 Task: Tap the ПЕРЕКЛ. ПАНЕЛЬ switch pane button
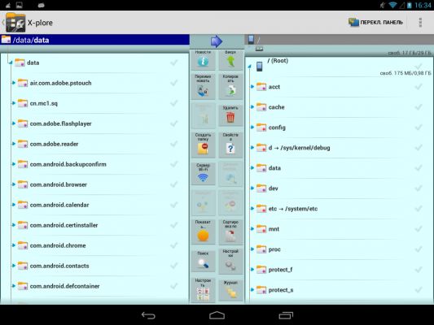coord(375,23)
